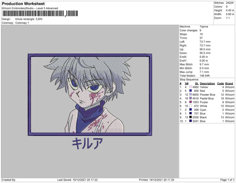Image resolution: width=236 pixels, height=183 pixels.
Task: Click the Zoom value 1:1
Action: pos(228,18)
